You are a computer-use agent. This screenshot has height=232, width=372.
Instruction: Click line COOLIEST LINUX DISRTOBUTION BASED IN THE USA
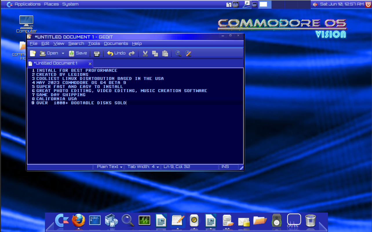pos(100,78)
